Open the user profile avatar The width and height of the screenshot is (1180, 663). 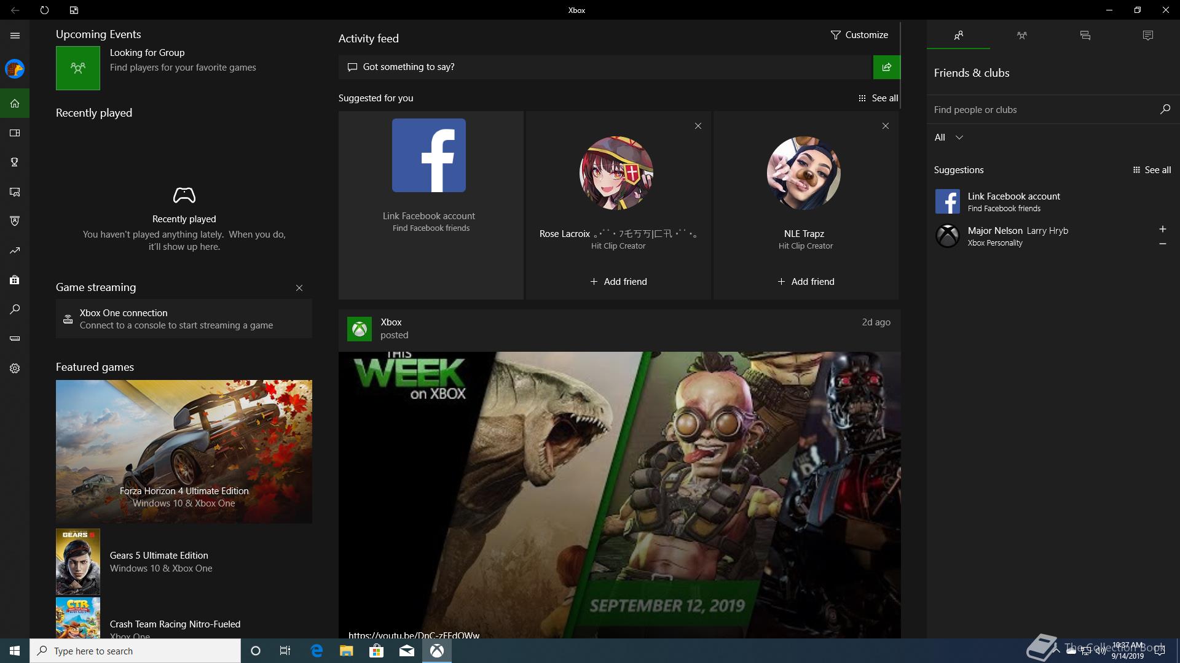15,69
